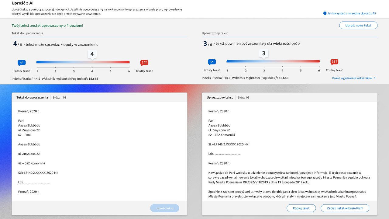
Task: Click the level 3 marker bubble on the right scale
Action: [x=263, y=54]
